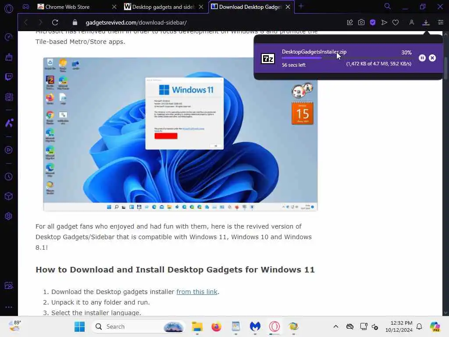
Task: Click the DesktopGadgetsInstaller.zip file name
Action: click(x=314, y=52)
